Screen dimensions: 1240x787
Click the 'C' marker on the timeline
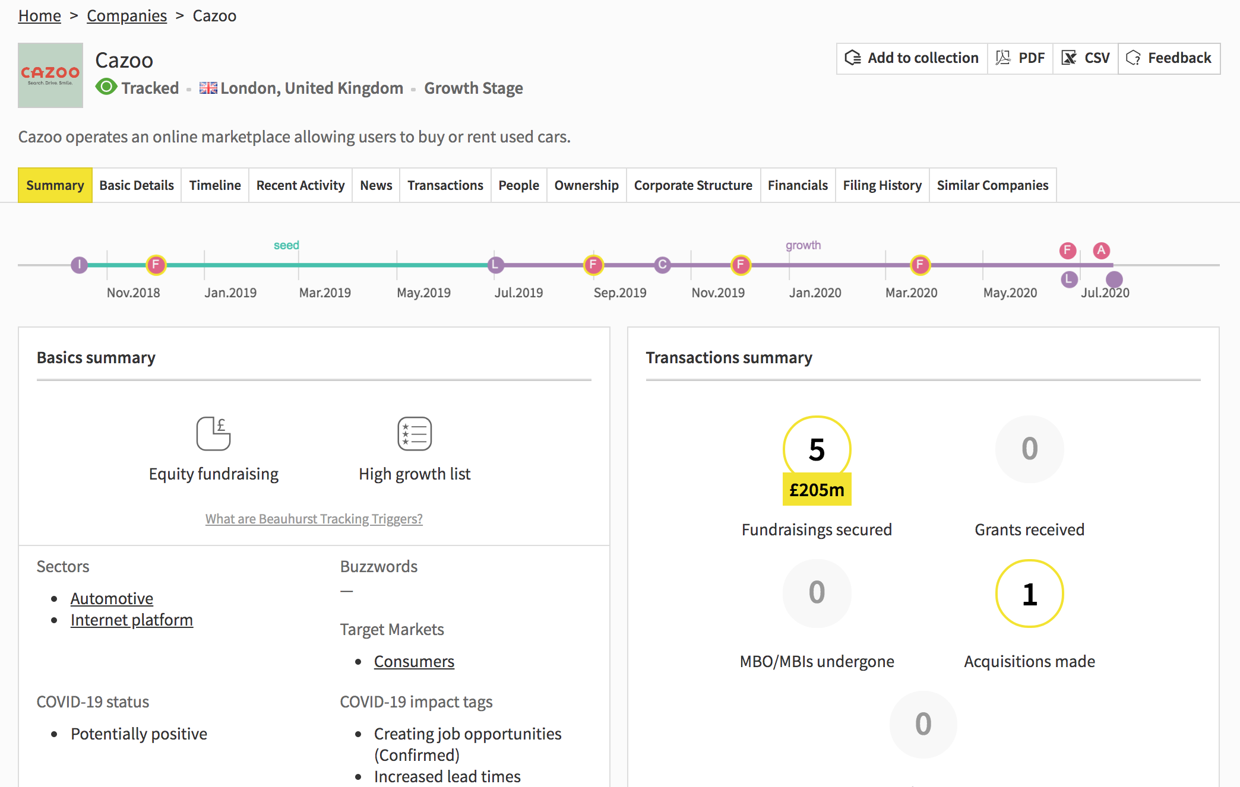pyautogui.click(x=663, y=265)
